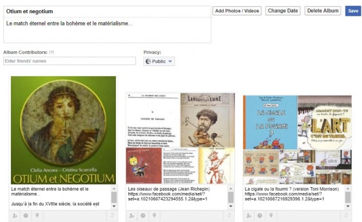Click the Change Date button
This screenshot has height=222, width=362.
(x=283, y=11)
